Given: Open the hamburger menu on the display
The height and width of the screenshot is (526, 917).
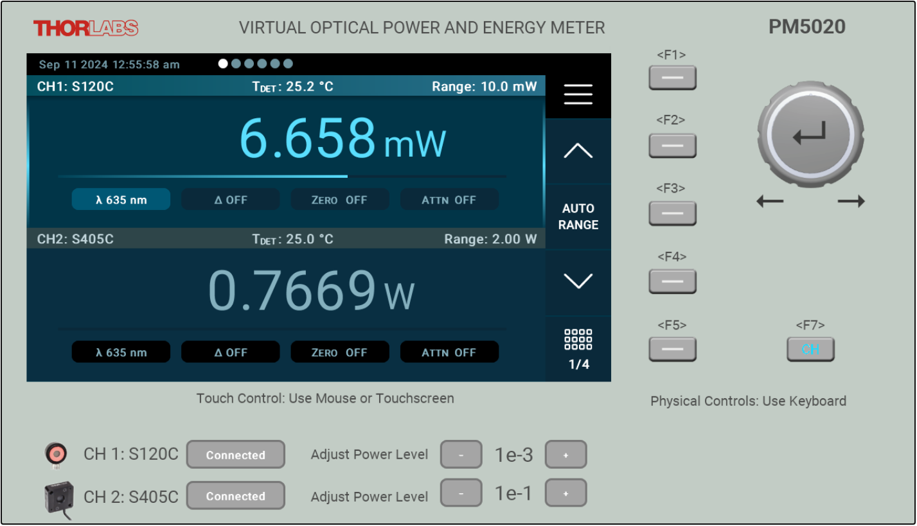Looking at the screenshot, I should pyautogui.click(x=578, y=95).
